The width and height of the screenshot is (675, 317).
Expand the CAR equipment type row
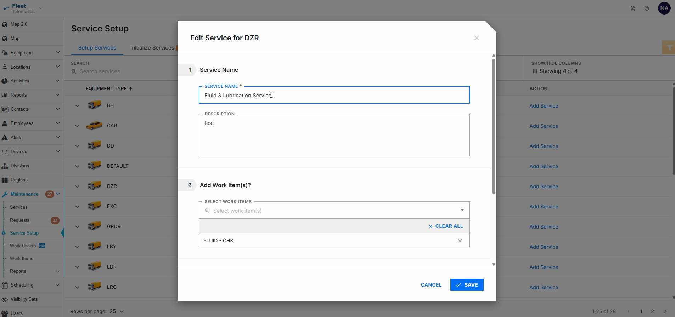click(x=77, y=126)
